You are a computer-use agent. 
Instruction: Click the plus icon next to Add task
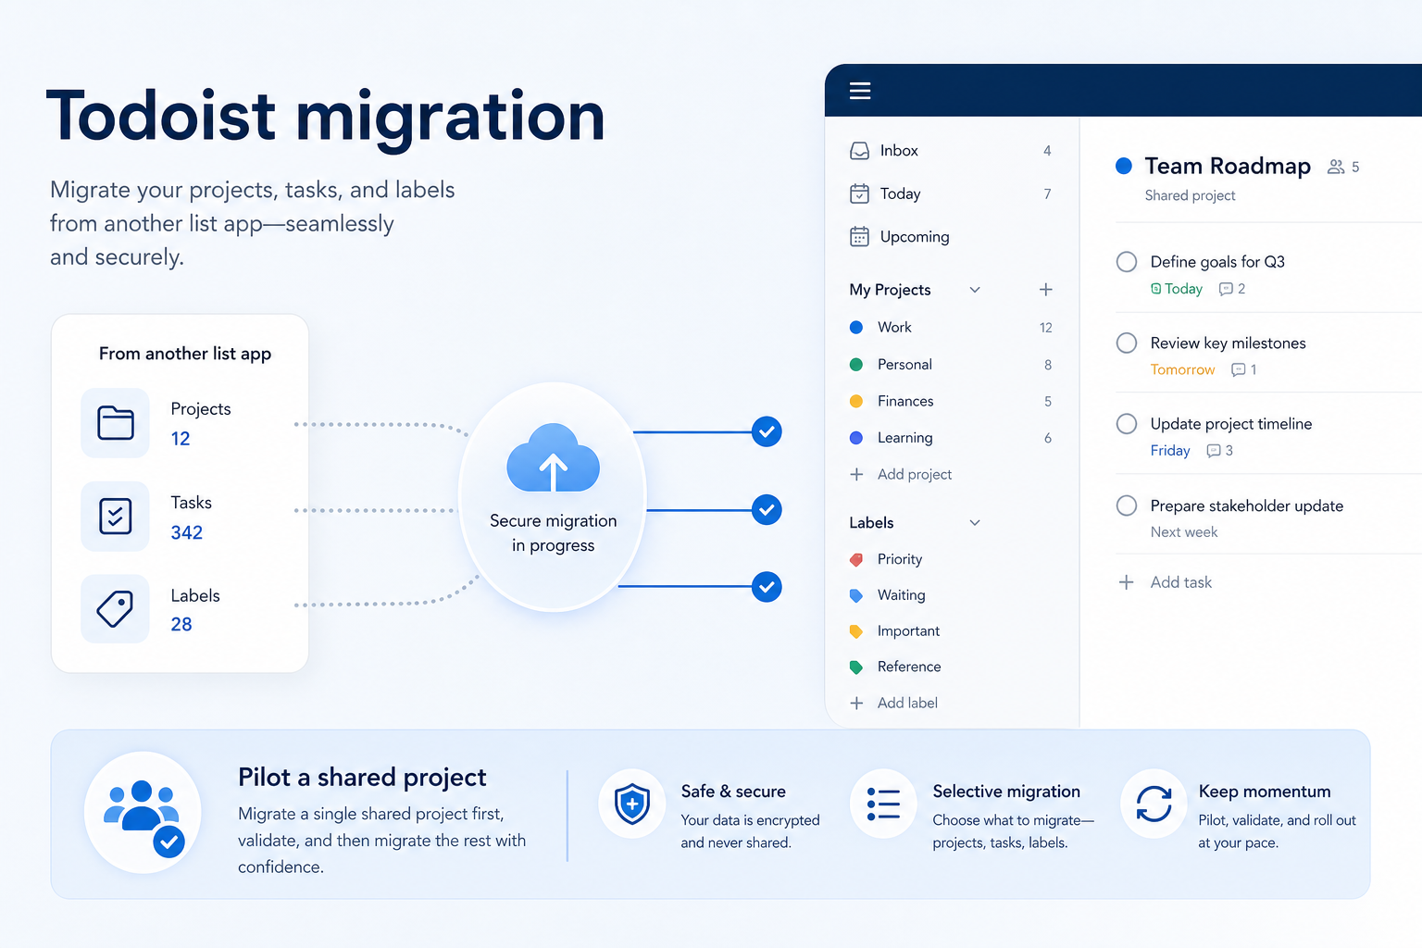point(1126,582)
